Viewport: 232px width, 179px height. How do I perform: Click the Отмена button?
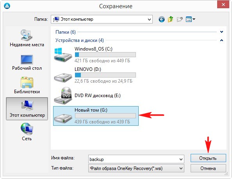click(x=208, y=168)
